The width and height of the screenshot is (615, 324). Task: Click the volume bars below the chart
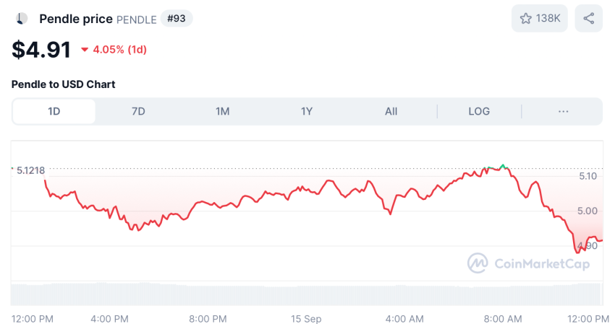[307, 294]
